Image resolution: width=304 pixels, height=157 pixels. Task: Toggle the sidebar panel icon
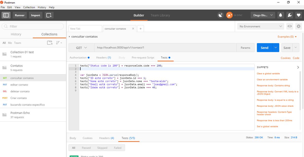[x=6, y=15]
